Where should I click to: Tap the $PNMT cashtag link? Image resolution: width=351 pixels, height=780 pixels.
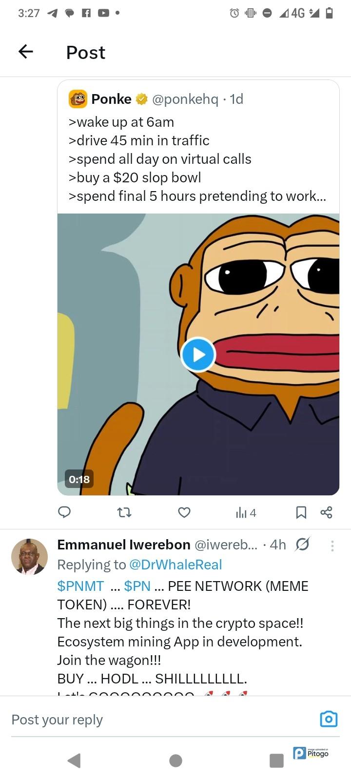pos(80,586)
